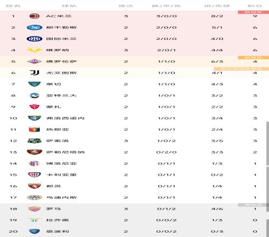Click the 积分 column header
The height and width of the screenshot is (237, 269).
[255, 6]
